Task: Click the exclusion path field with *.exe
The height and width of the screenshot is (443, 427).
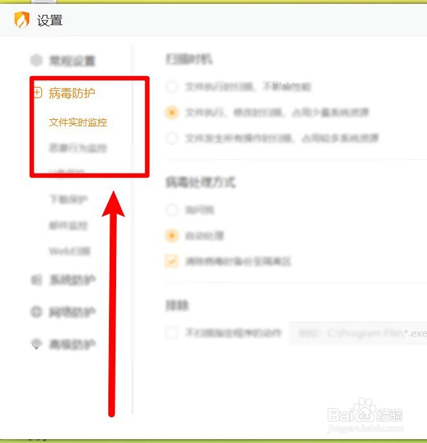Action: pyautogui.click(x=359, y=333)
